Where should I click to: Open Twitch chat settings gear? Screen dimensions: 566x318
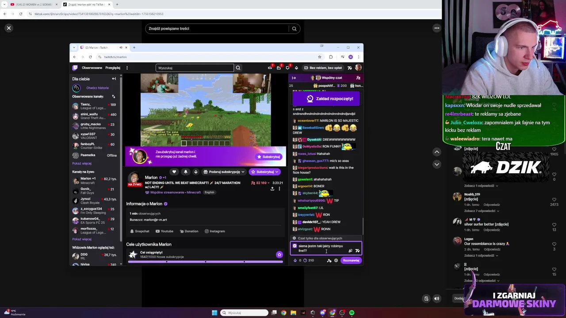336,261
